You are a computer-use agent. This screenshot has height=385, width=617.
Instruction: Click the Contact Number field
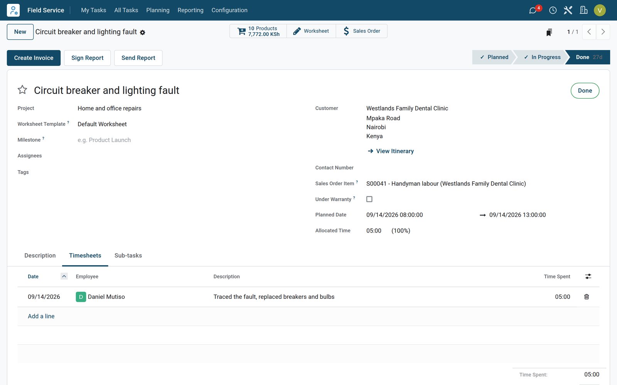pyautogui.click(x=482, y=168)
